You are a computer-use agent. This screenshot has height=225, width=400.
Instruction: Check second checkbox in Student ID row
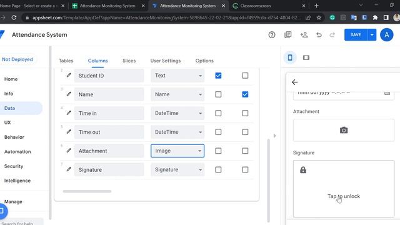(x=245, y=76)
